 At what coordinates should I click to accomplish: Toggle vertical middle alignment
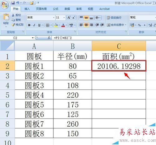86,18
